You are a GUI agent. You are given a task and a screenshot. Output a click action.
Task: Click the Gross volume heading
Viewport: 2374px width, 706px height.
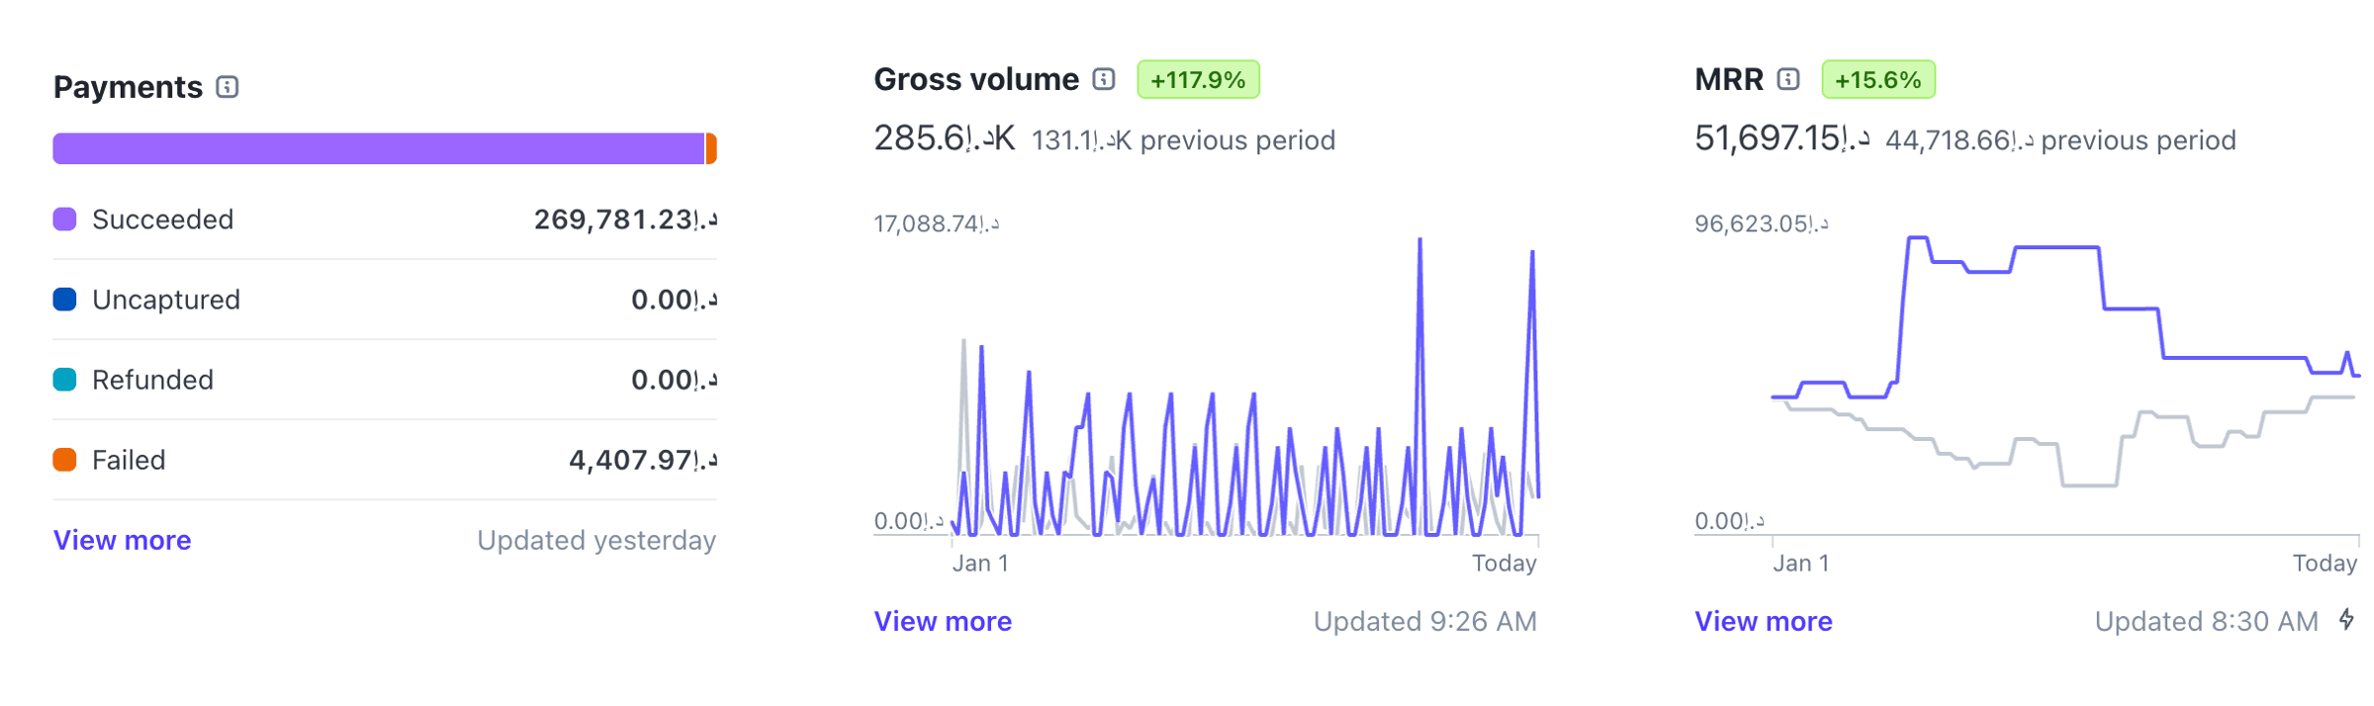975,79
